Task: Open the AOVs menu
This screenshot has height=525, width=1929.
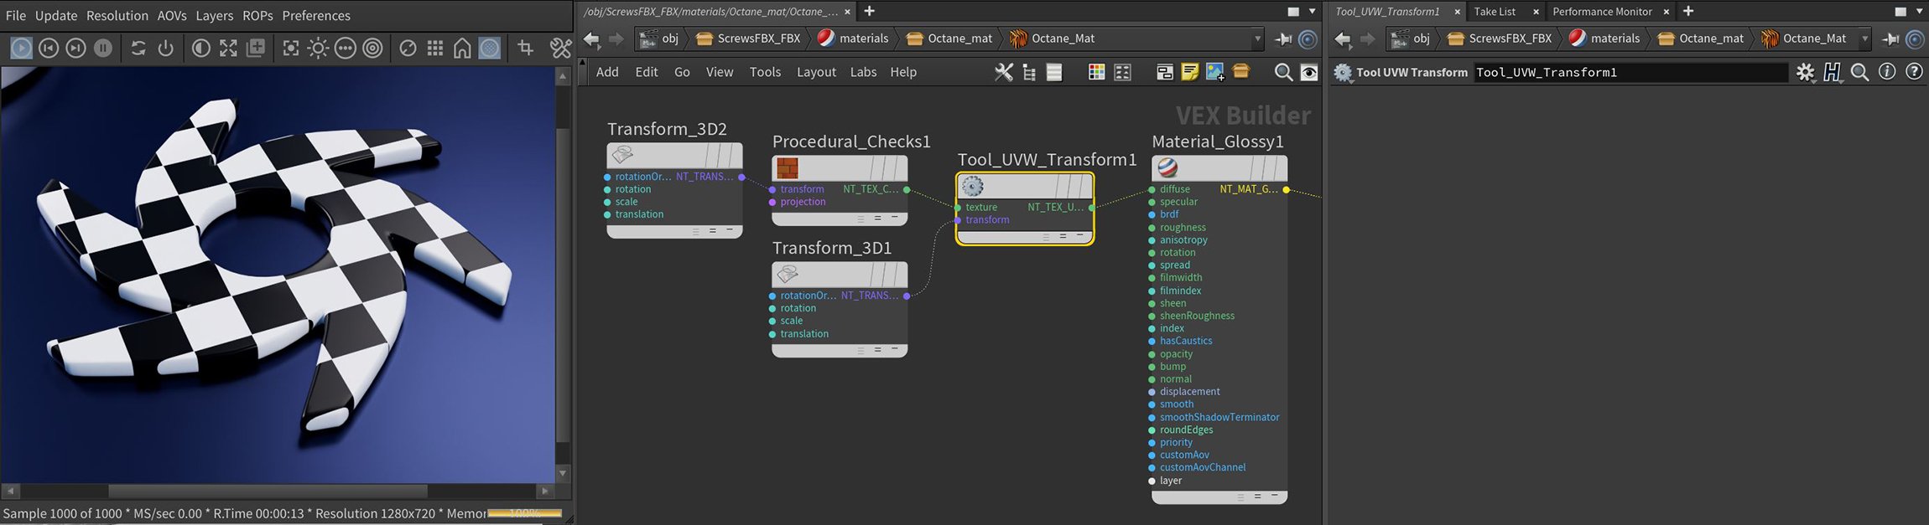Action: coord(172,15)
